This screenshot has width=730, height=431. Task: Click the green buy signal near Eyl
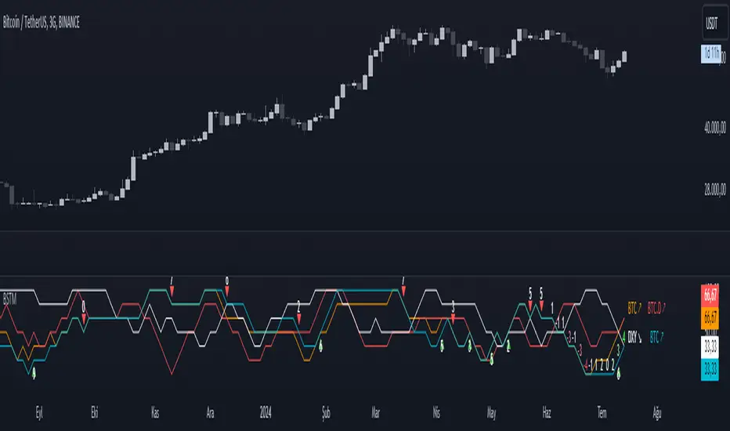(x=34, y=373)
